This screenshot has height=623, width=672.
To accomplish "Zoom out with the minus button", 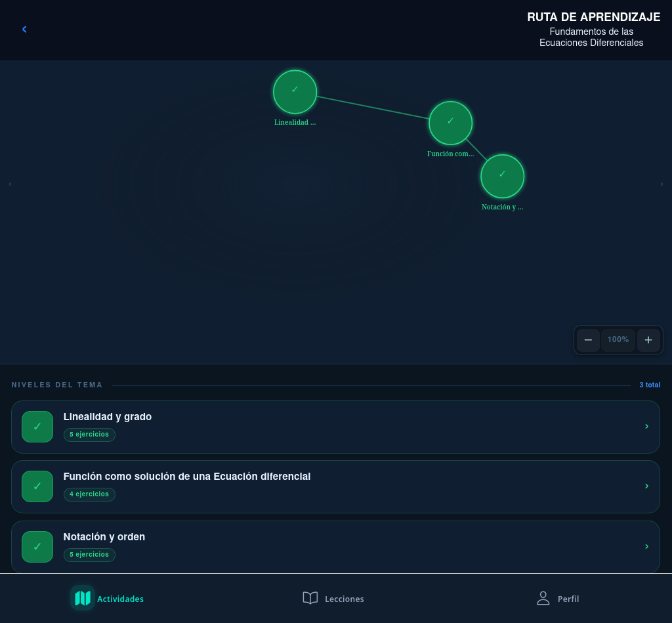I will click(588, 340).
